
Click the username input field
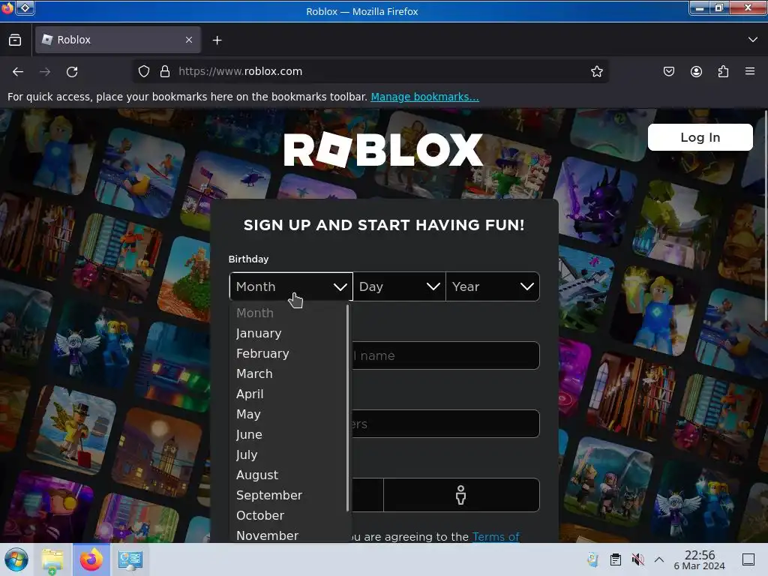445,355
